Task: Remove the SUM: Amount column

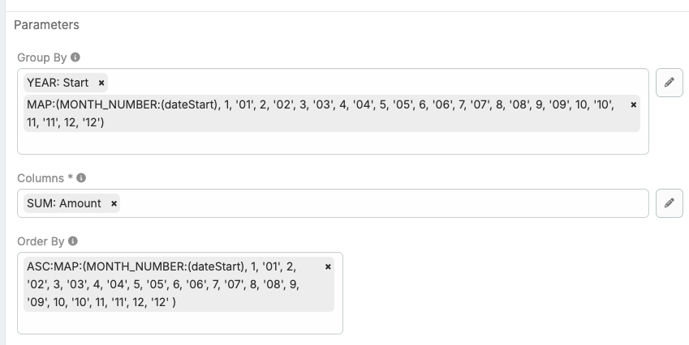Action: 114,203
